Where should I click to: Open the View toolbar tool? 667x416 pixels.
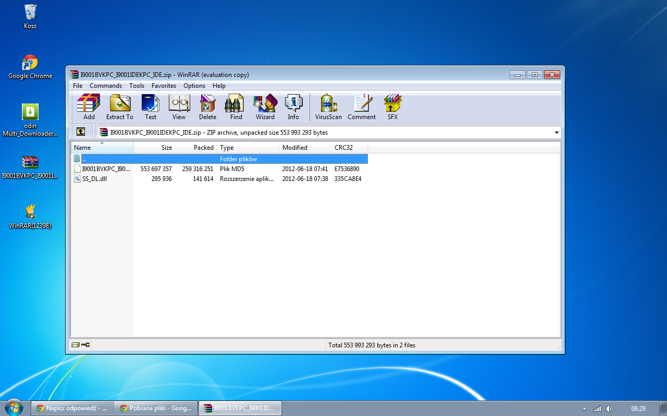tap(179, 107)
